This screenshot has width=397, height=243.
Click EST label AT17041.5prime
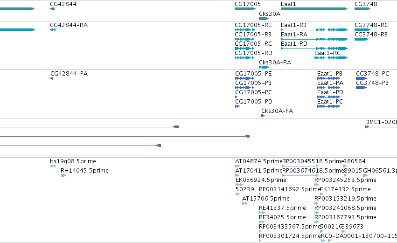click(x=258, y=171)
